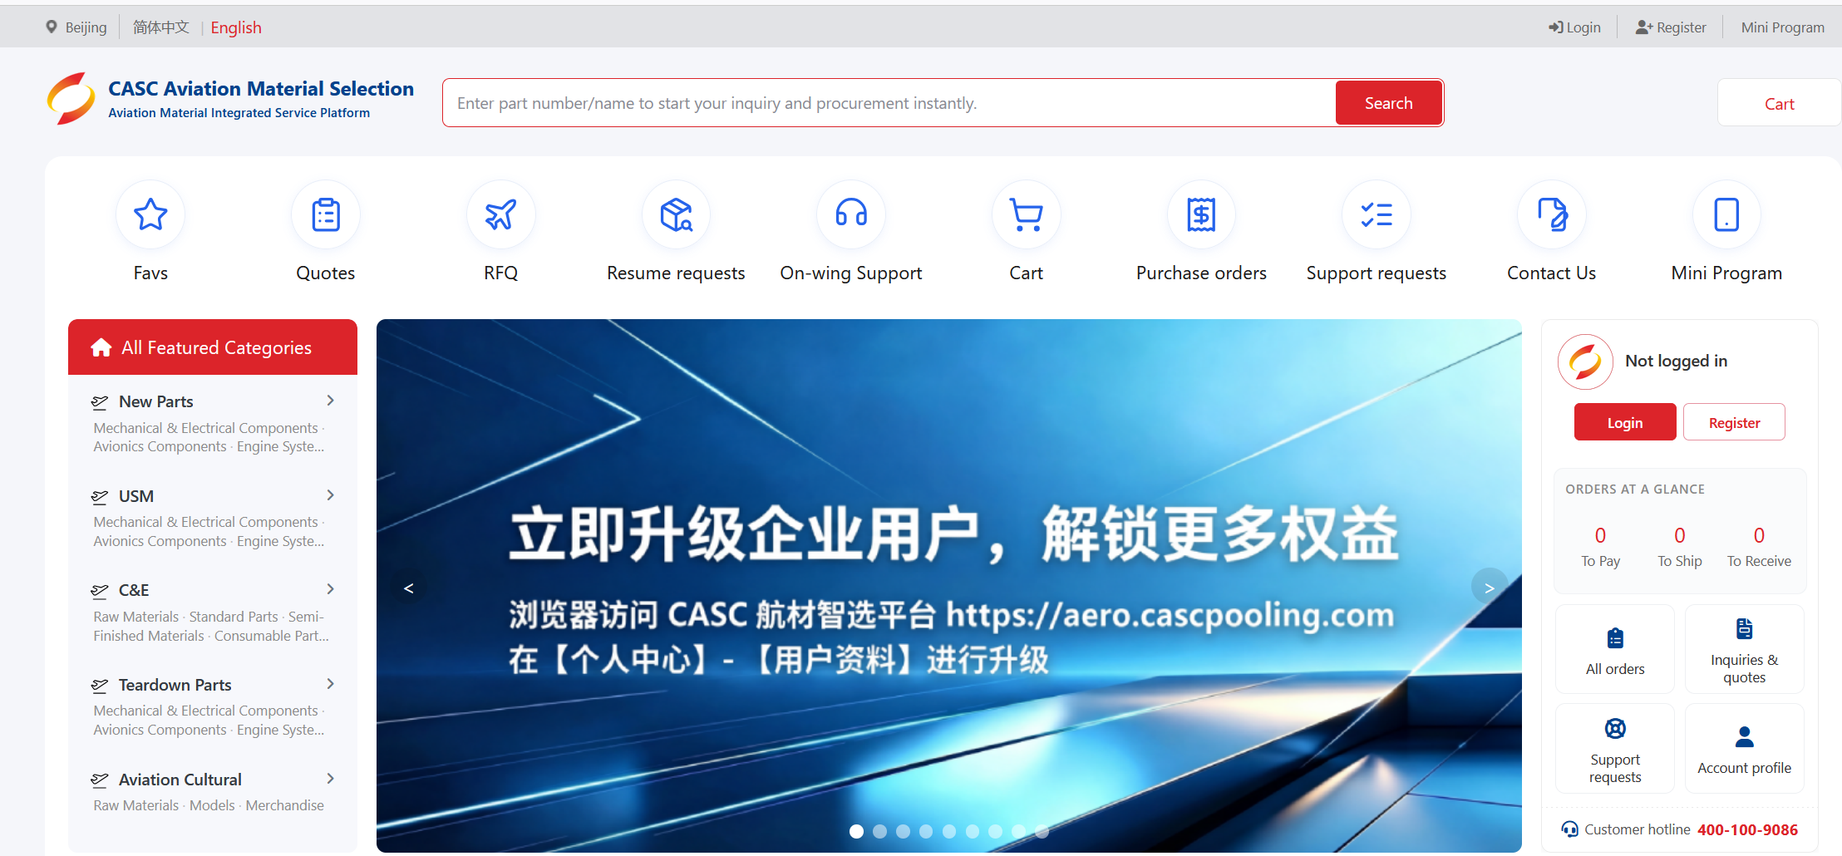Open Mini Program in the top bar
1842x856 pixels.
coord(1783,27)
